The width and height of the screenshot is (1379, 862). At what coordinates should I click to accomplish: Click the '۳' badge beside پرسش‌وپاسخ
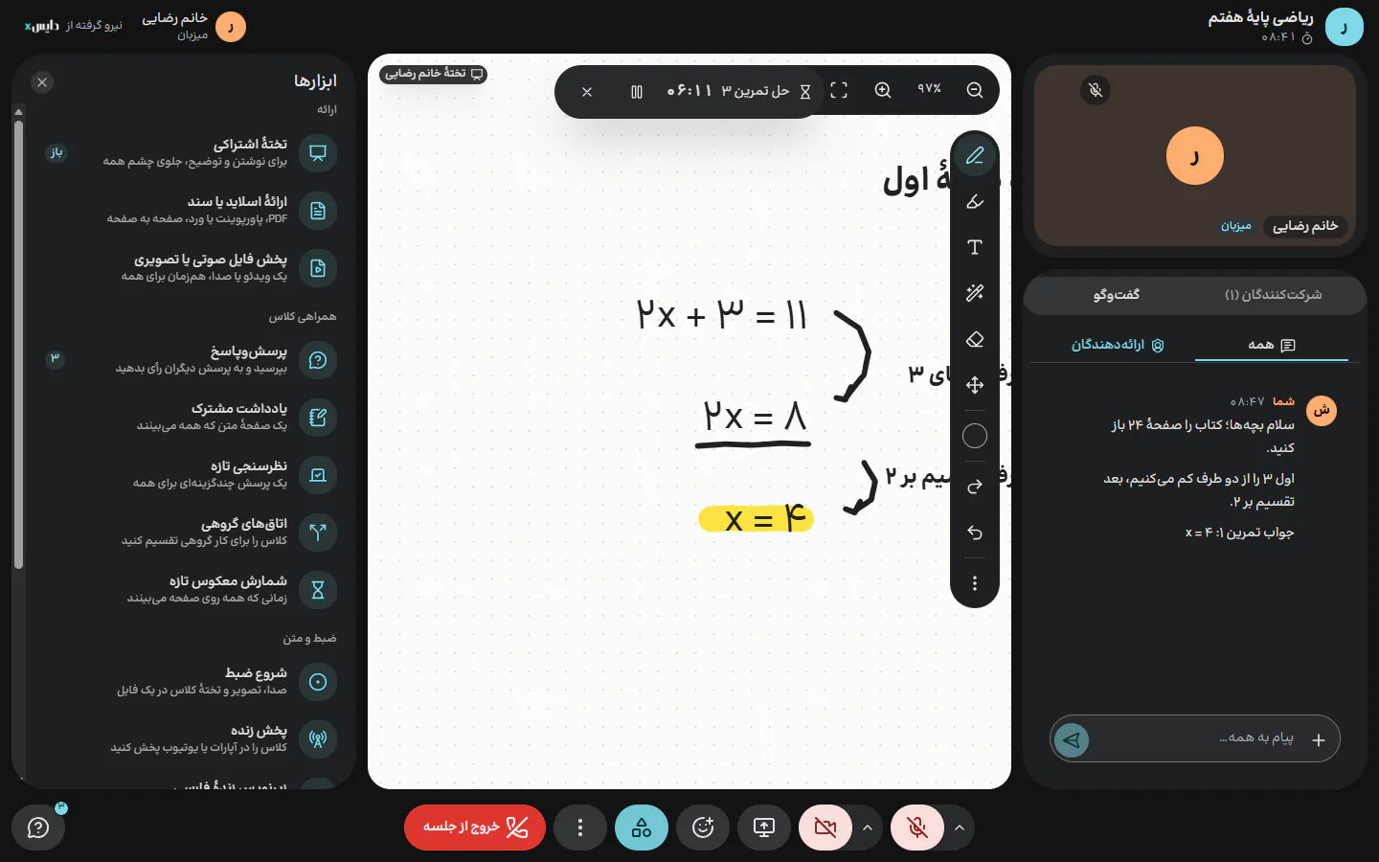[56, 359]
